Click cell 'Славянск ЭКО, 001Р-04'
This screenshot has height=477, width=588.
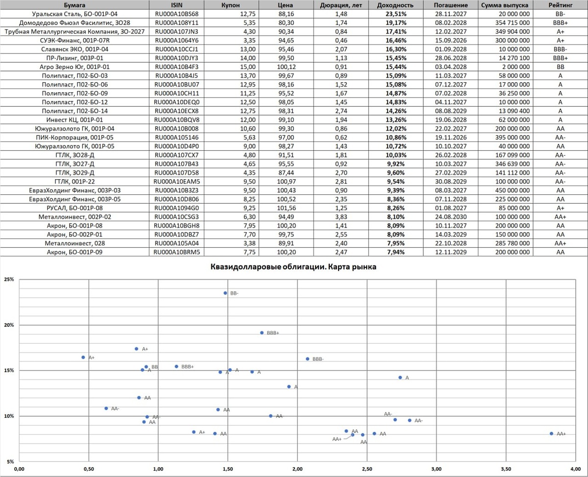(x=74, y=49)
